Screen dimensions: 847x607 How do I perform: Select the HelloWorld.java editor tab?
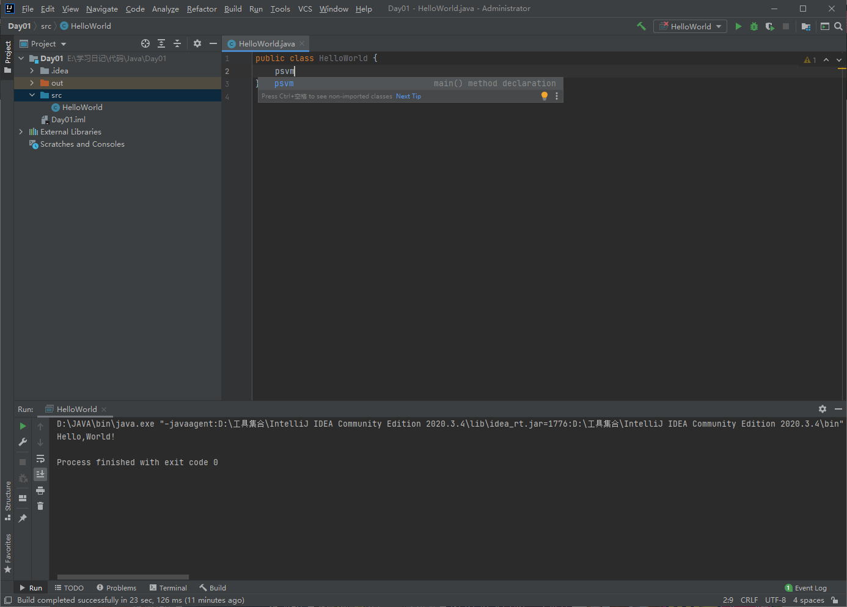pyautogui.click(x=266, y=43)
